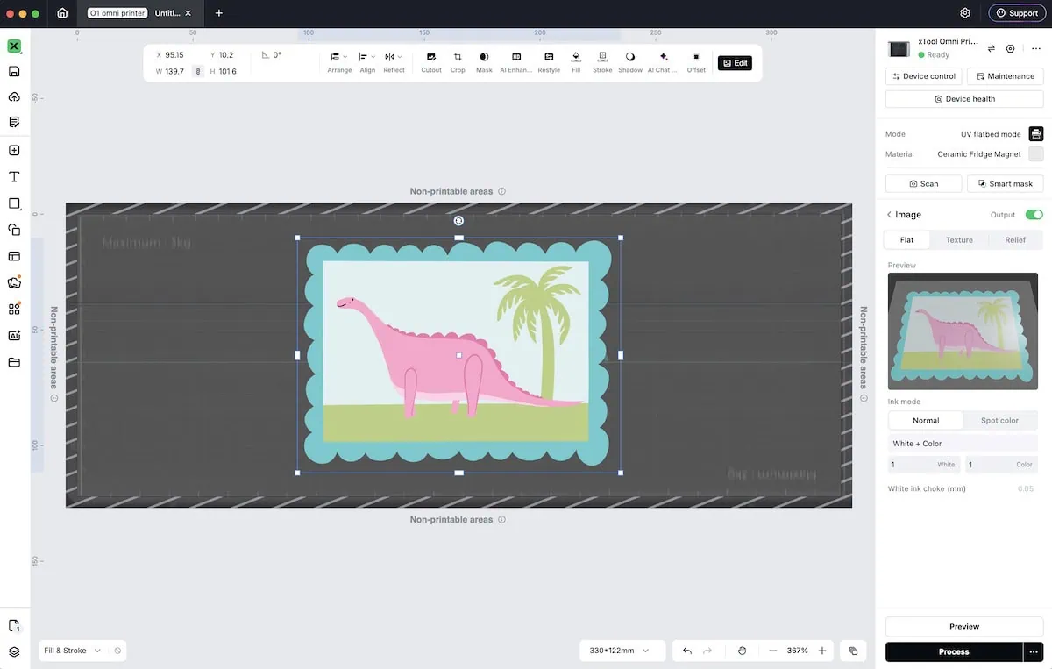Click the Ceramic Fridge Magnet material swatch

(x=1036, y=154)
